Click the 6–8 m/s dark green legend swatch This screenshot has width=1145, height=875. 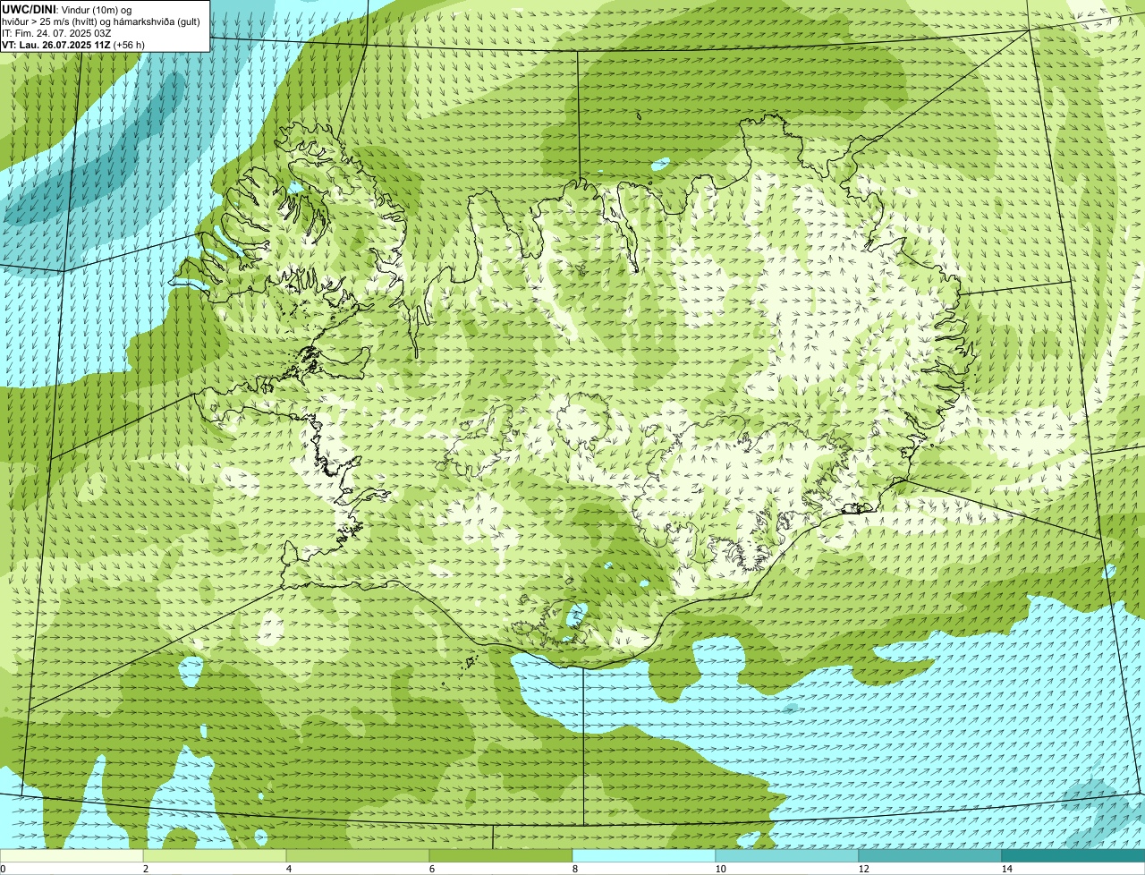tap(501, 855)
